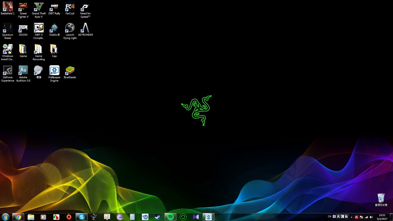Show hidden system tray icons arrow
393x221 pixels.
click(352, 217)
